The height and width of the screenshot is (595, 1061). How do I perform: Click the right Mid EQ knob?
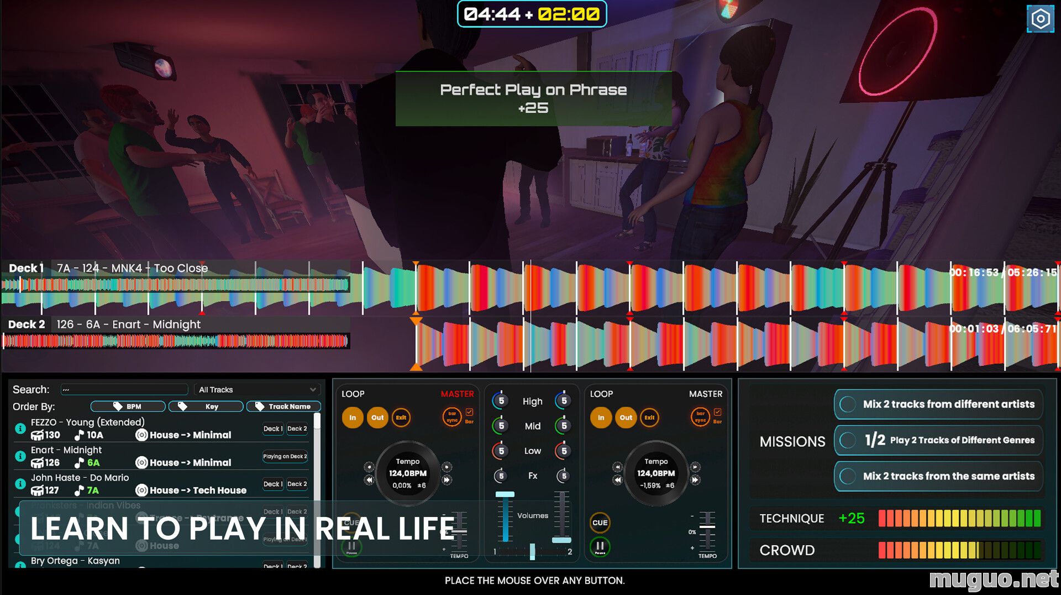coord(564,426)
